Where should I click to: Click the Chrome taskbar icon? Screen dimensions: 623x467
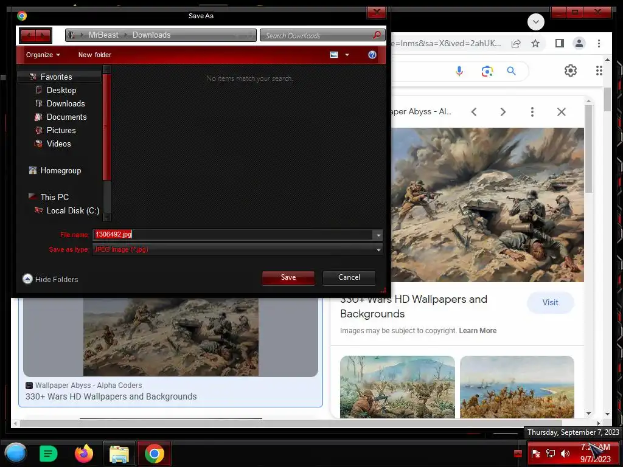pyautogui.click(x=154, y=454)
